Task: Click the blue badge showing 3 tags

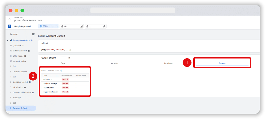Action: click(x=10, y=26)
